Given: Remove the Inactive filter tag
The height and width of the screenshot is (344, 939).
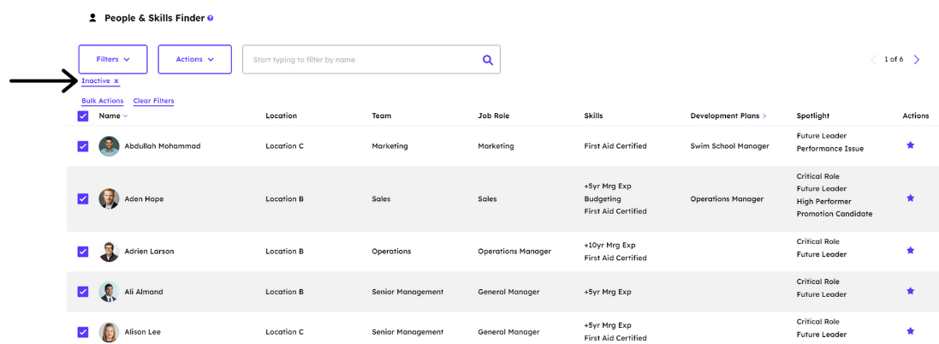Looking at the screenshot, I should (x=116, y=80).
